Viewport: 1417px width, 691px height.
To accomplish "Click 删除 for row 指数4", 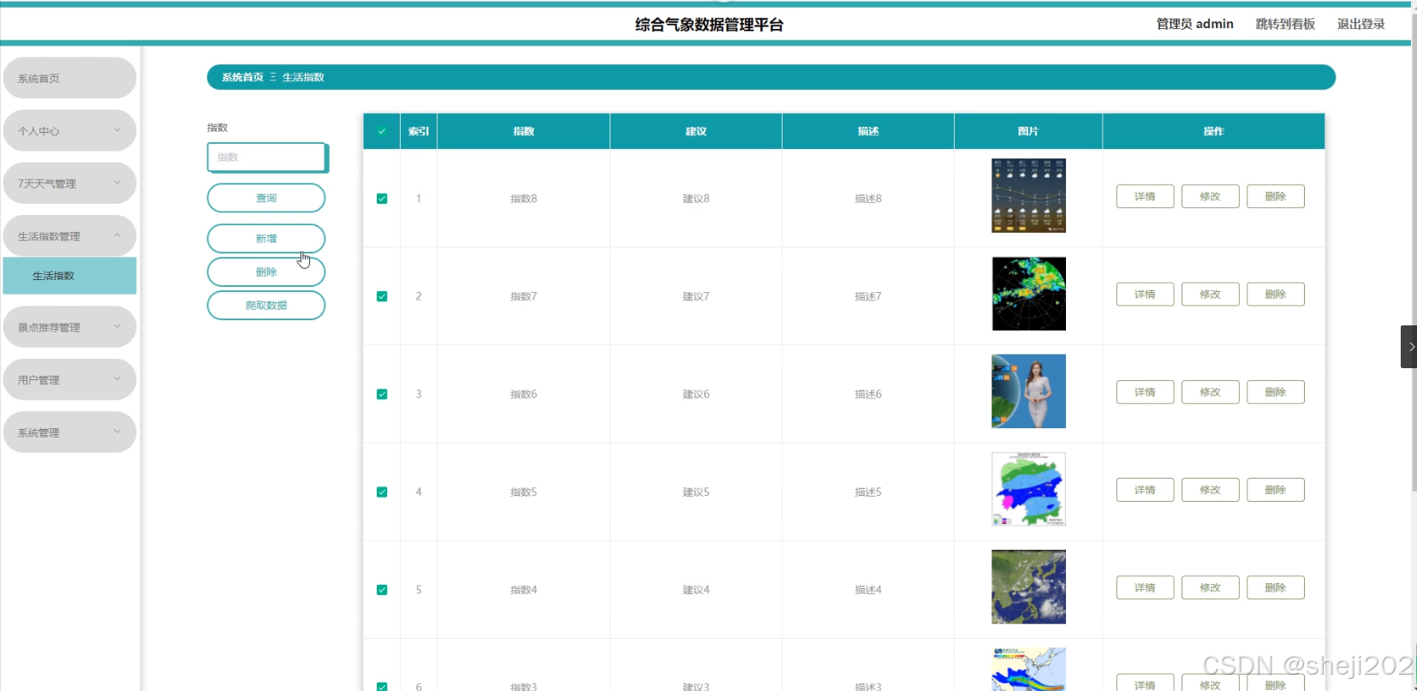I will [x=1275, y=587].
